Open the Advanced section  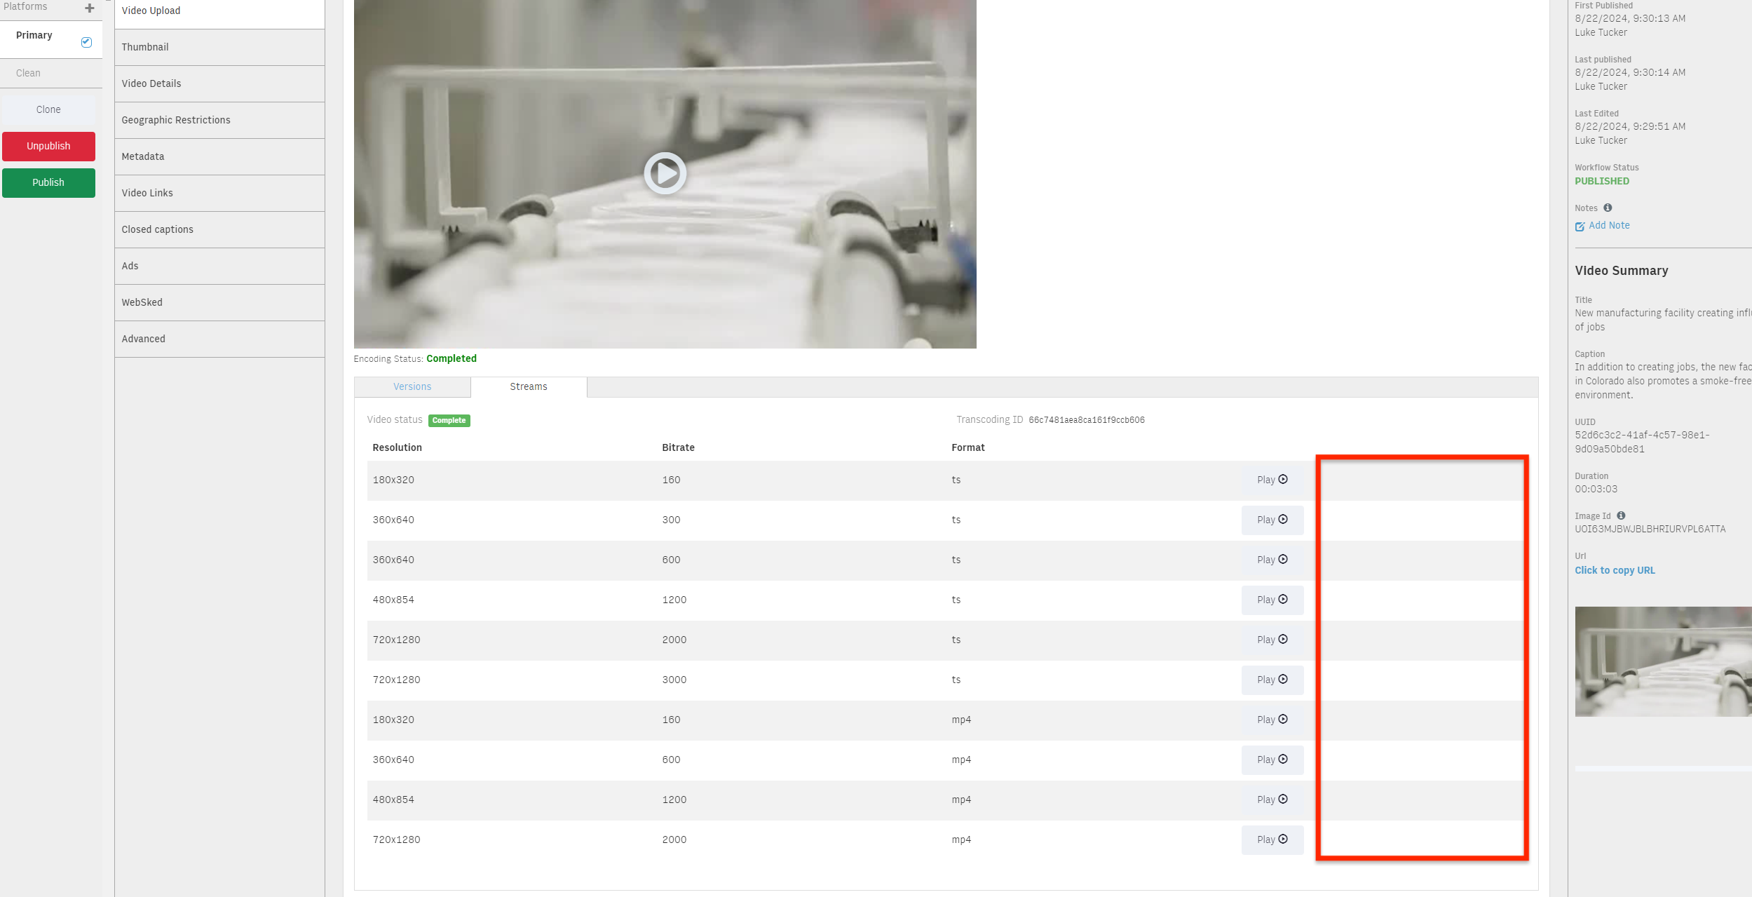pos(219,339)
